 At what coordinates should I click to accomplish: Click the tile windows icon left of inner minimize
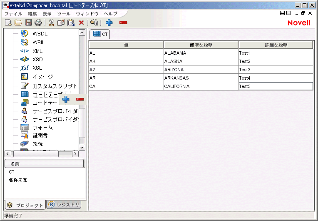tap(282, 13)
